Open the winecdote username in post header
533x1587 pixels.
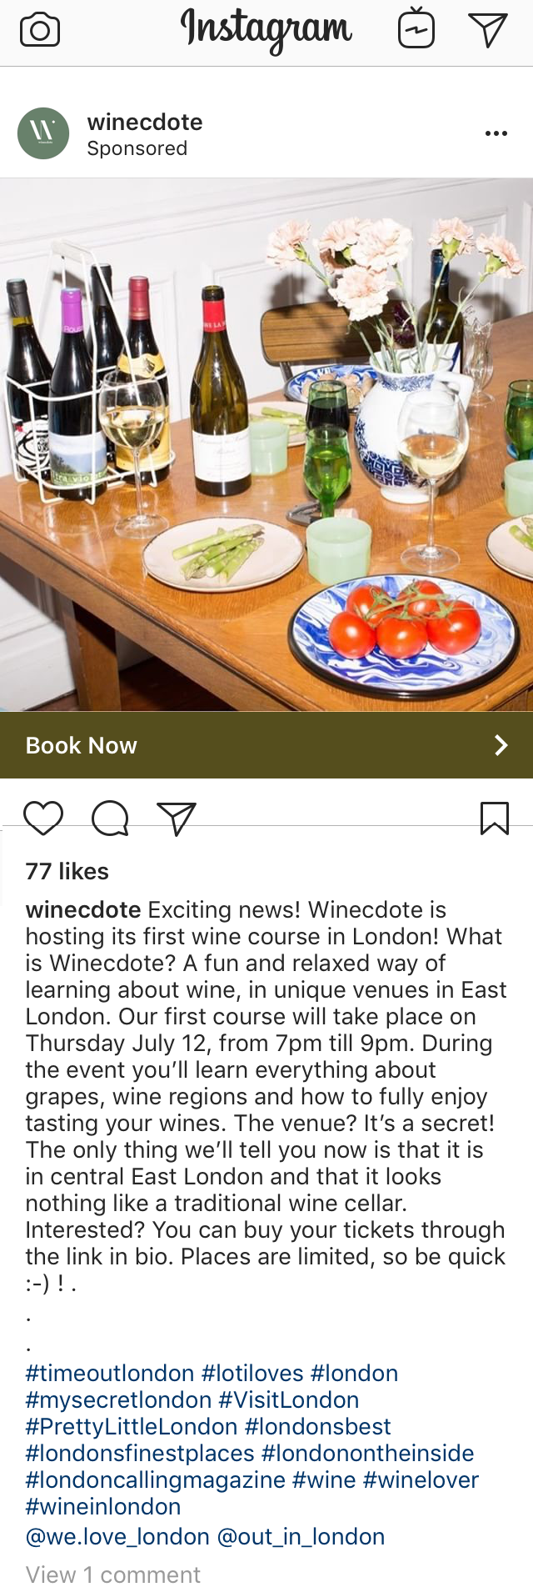[x=145, y=122]
